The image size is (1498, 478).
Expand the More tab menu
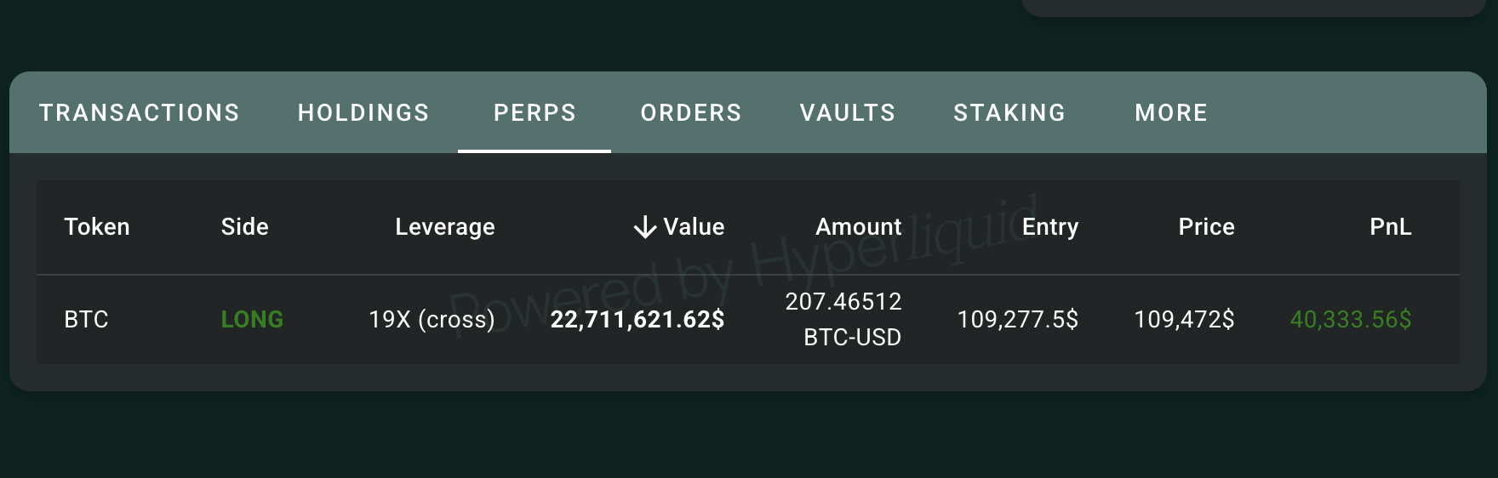click(x=1171, y=113)
